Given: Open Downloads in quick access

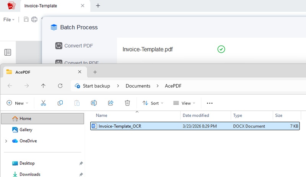Looking at the screenshot, I should (30, 174).
